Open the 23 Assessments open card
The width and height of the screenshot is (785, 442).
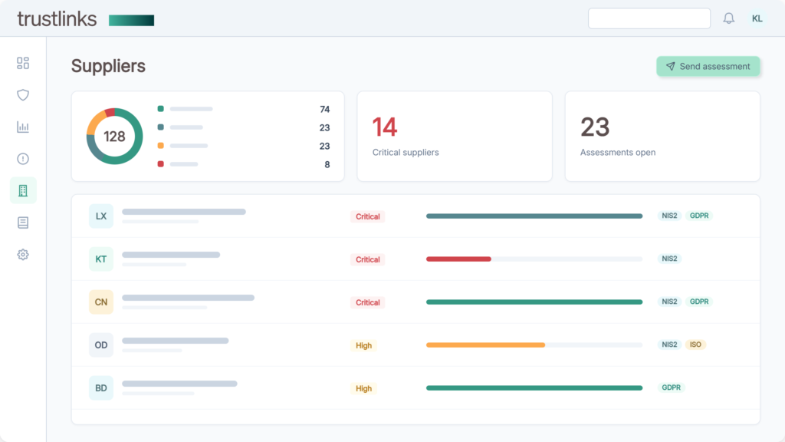click(x=662, y=137)
